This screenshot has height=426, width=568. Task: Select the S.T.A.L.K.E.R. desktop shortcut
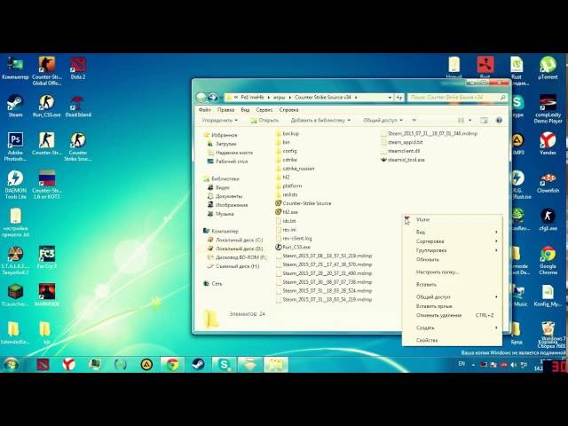click(15, 260)
